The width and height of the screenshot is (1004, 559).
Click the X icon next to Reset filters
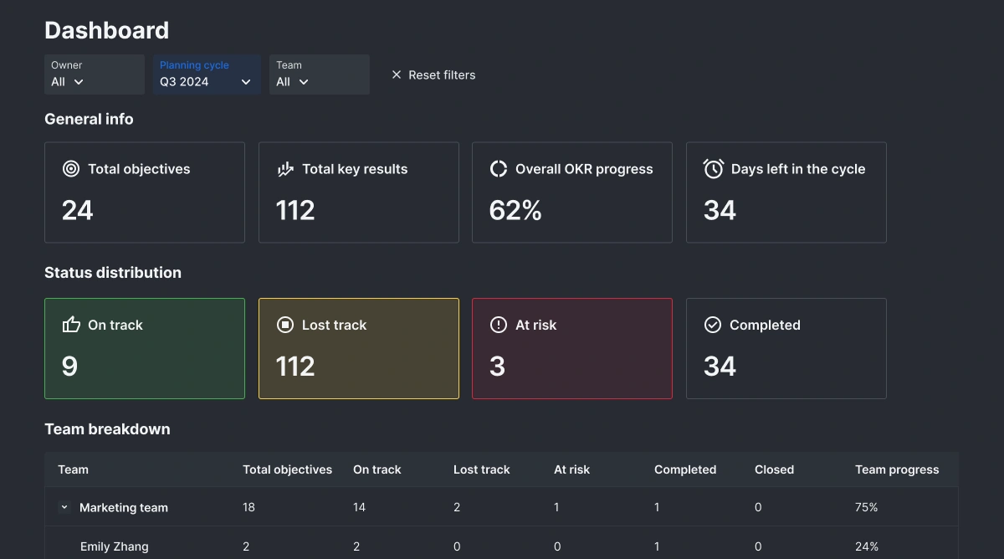(x=396, y=74)
